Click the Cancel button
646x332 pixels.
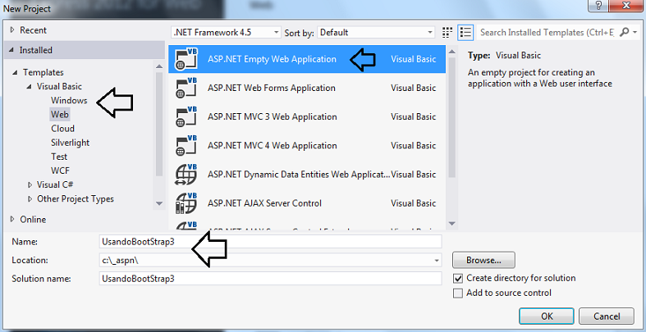(606, 316)
